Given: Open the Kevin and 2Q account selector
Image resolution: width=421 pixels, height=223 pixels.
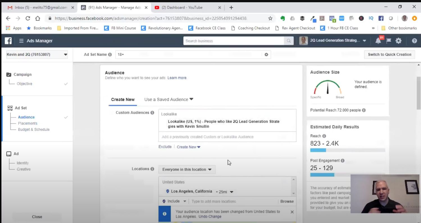Looking at the screenshot, I should (37, 54).
